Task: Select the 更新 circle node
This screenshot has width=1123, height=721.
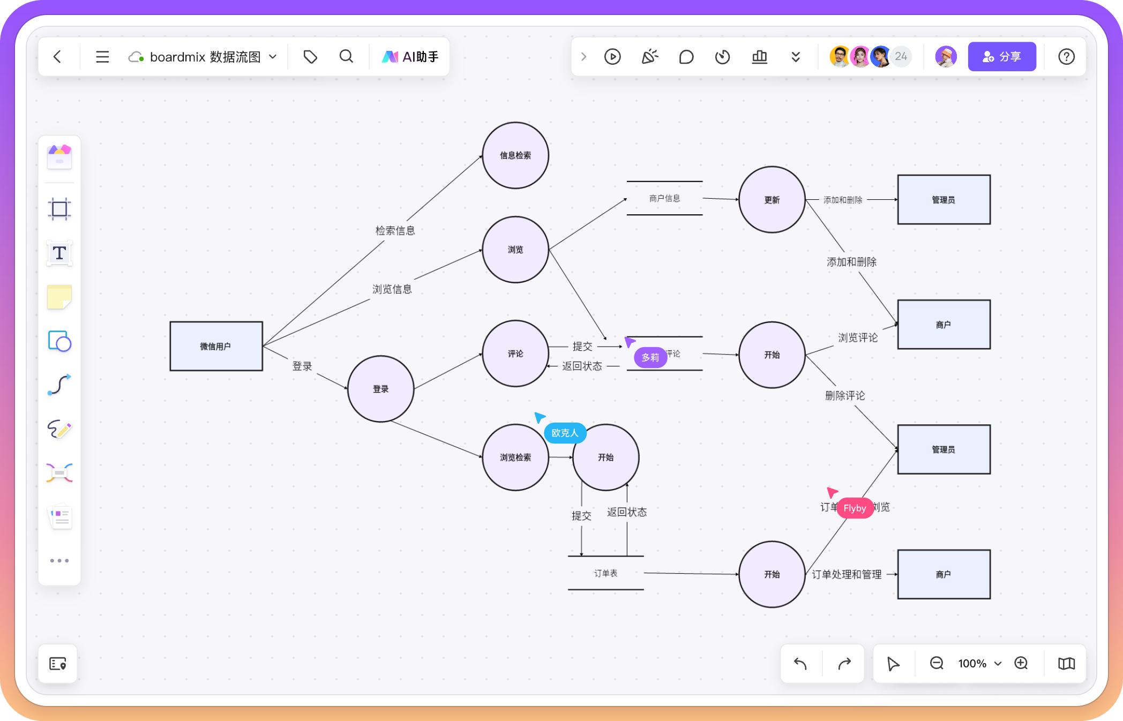Action: tap(772, 200)
